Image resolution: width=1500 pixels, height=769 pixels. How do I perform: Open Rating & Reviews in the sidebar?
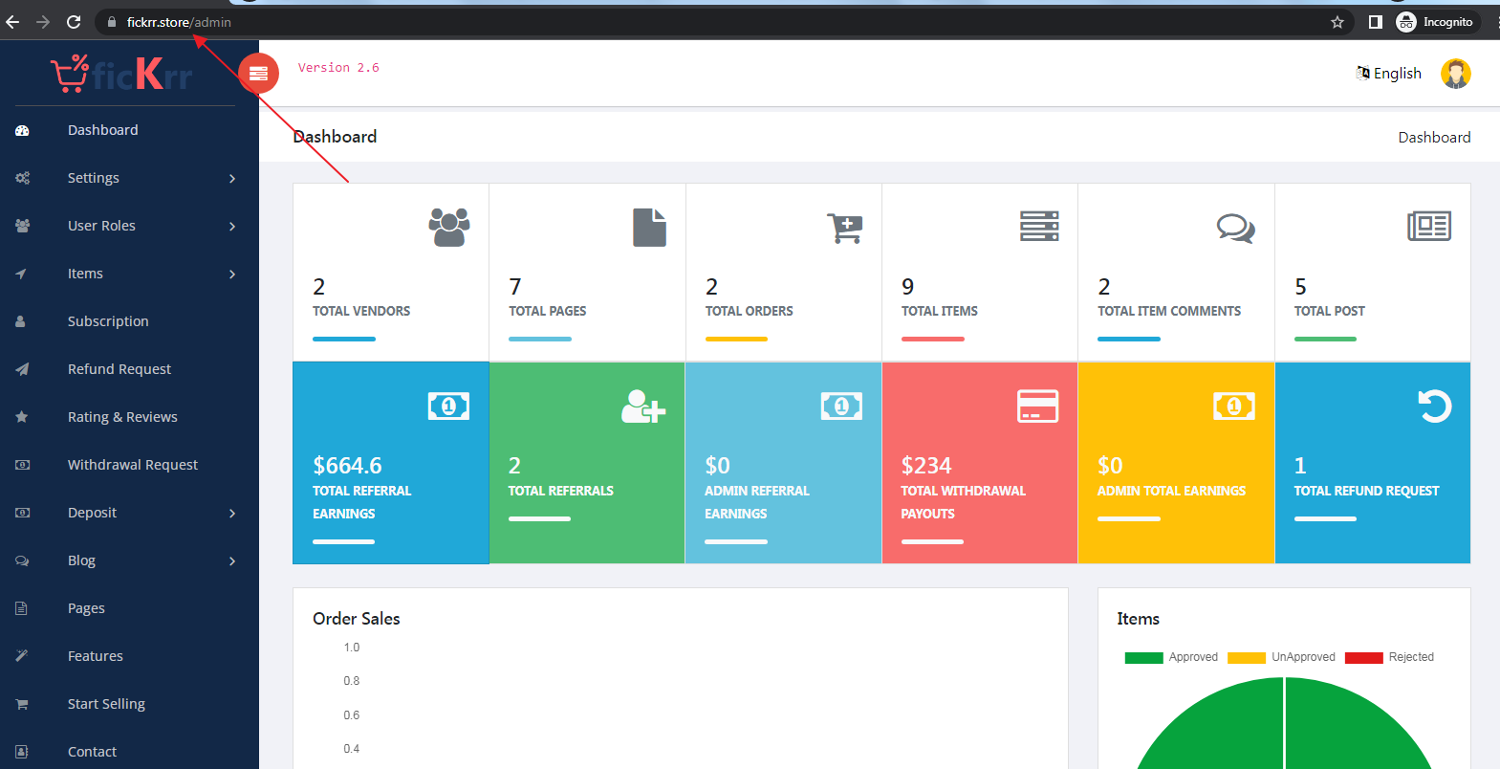(122, 417)
